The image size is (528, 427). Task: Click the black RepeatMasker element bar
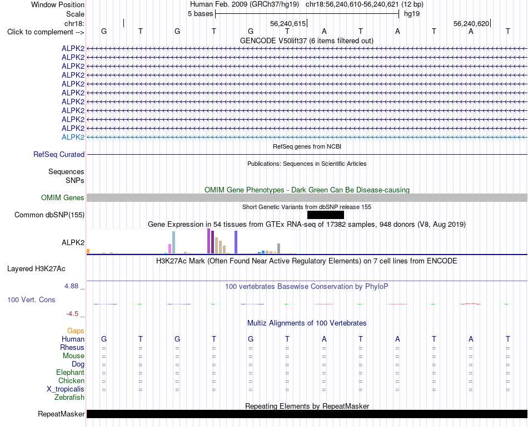(x=307, y=414)
